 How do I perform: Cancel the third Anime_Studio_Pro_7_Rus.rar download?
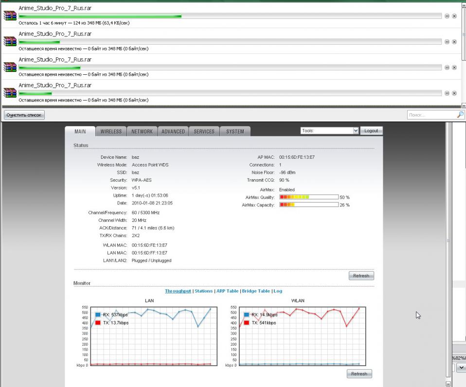(454, 67)
